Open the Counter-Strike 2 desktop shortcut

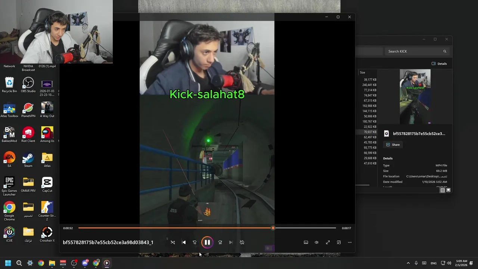click(x=47, y=211)
